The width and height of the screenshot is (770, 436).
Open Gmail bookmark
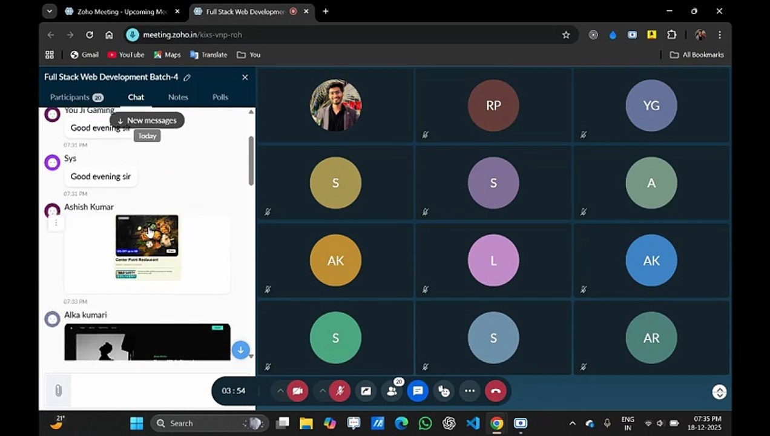click(x=84, y=54)
